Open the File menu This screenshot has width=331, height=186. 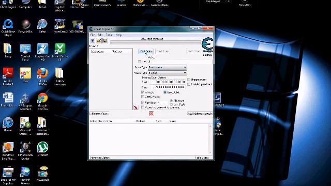tap(93, 35)
